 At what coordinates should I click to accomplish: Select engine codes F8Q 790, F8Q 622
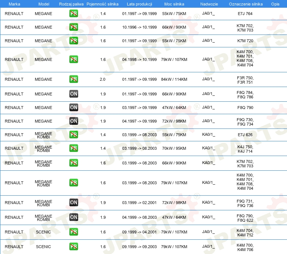pos(245,218)
